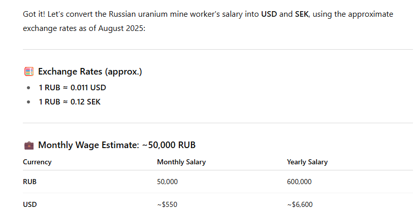The width and height of the screenshot is (415, 213).
Task: Click the Yearly Salary column header
Action: pyautogui.click(x=307, y=162)
